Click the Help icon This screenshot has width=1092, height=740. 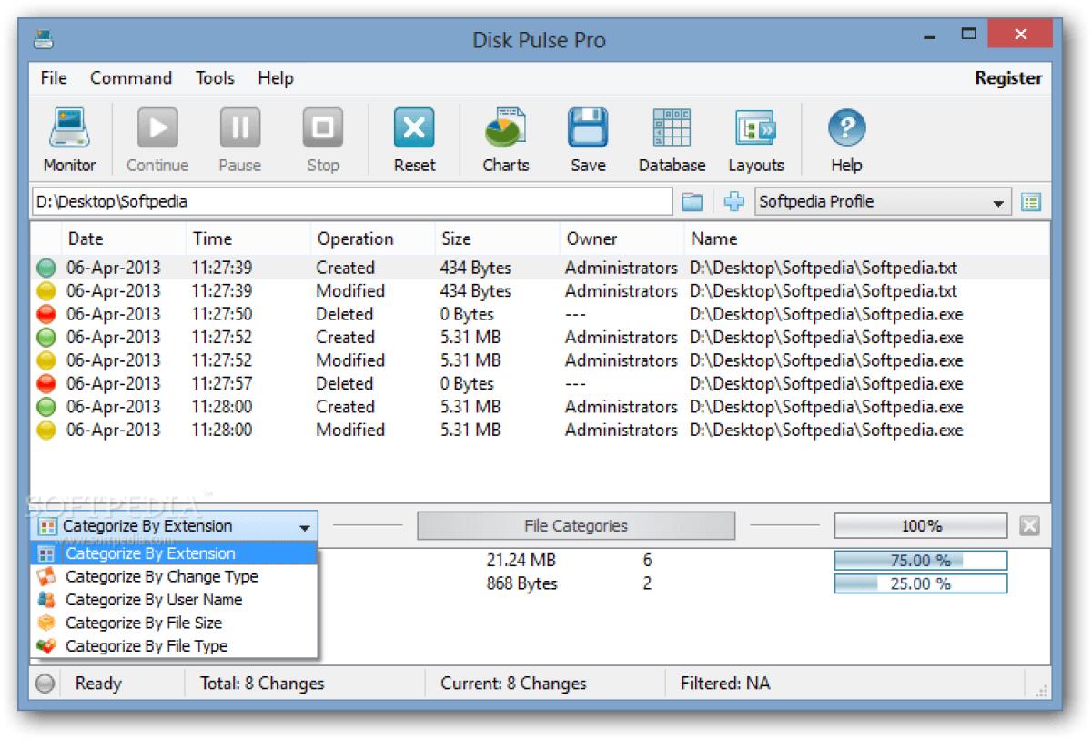tap(845, 137)
